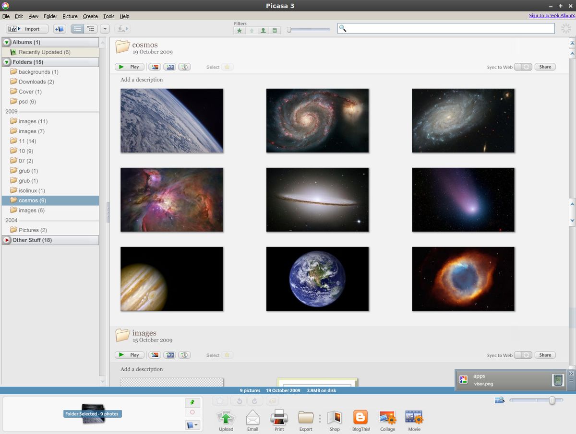Open the Import panel
This screenshot has height=434, width=576.
(26, 29)
